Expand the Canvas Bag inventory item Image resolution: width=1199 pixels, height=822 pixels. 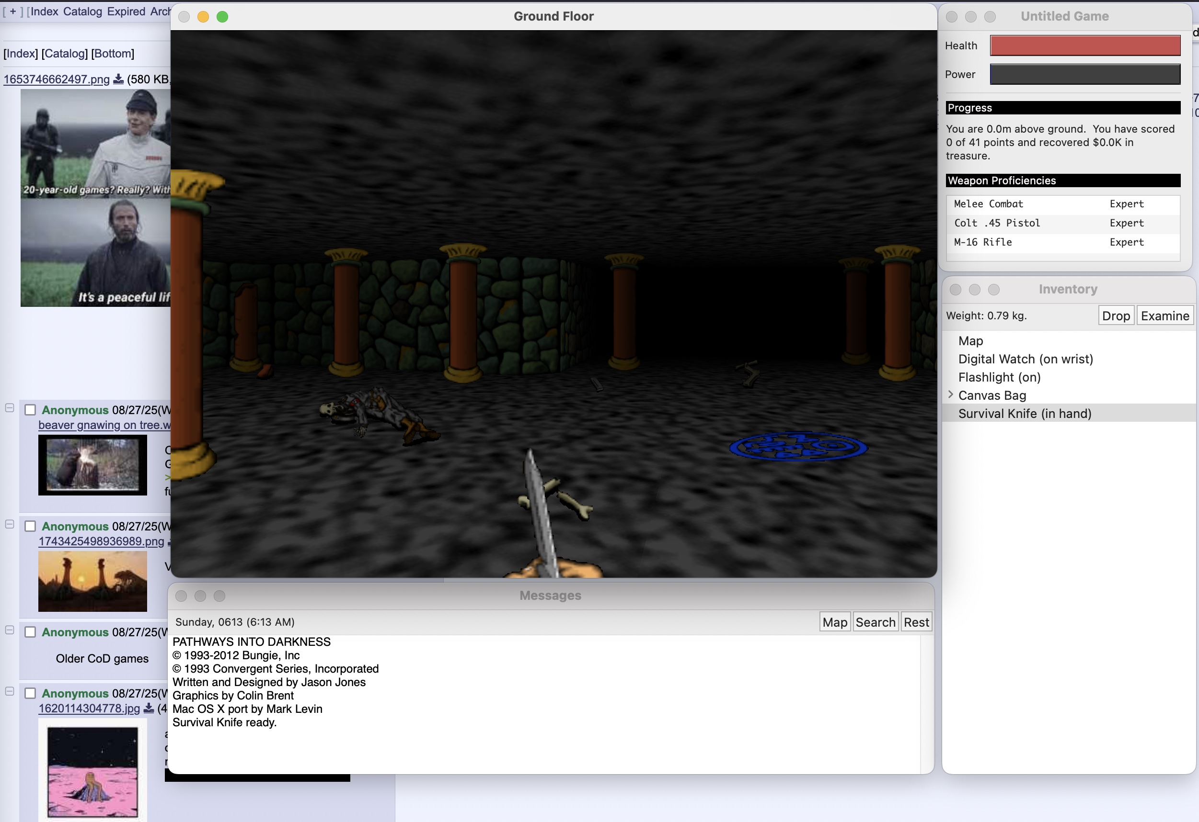coord(950,395)
